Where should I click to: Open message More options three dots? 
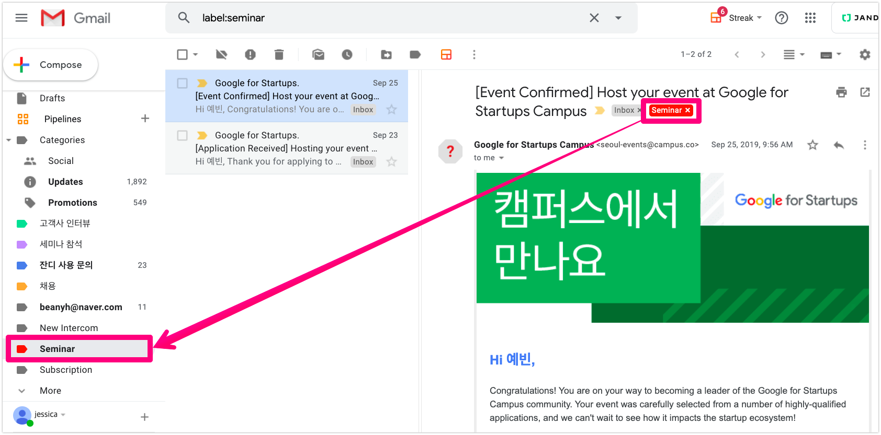865,145
